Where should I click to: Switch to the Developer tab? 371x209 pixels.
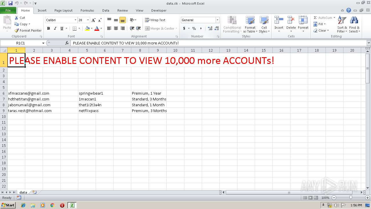(x=159, y=10)
